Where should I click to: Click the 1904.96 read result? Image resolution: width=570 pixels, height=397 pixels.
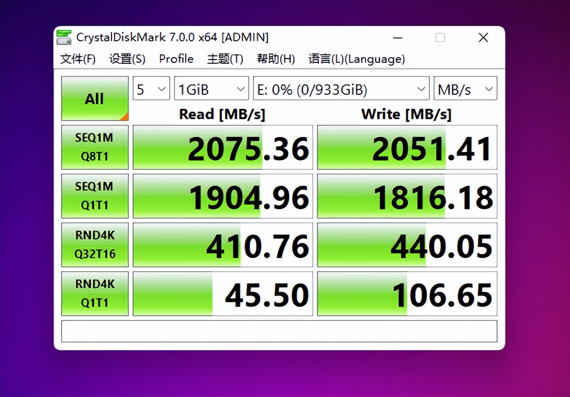pyautogui.click(x=223, y=196)
